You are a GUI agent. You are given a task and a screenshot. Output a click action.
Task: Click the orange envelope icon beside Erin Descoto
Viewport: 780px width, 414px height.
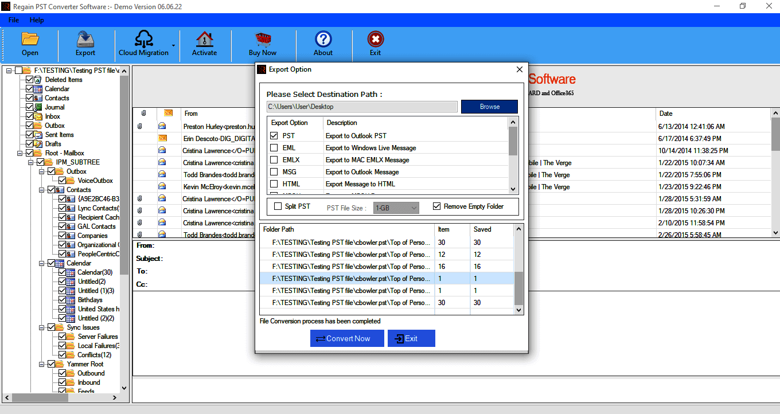pos(162,138)
